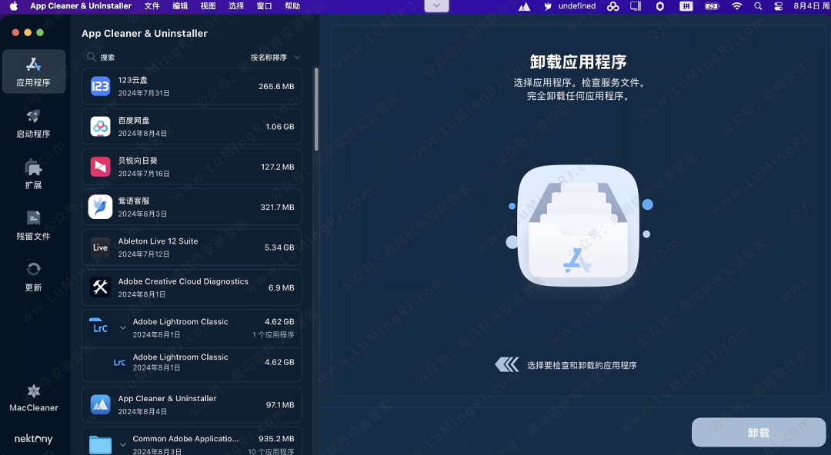Select Adobe Creative Cloud Diagnostics icon

(x=100, y=287)
